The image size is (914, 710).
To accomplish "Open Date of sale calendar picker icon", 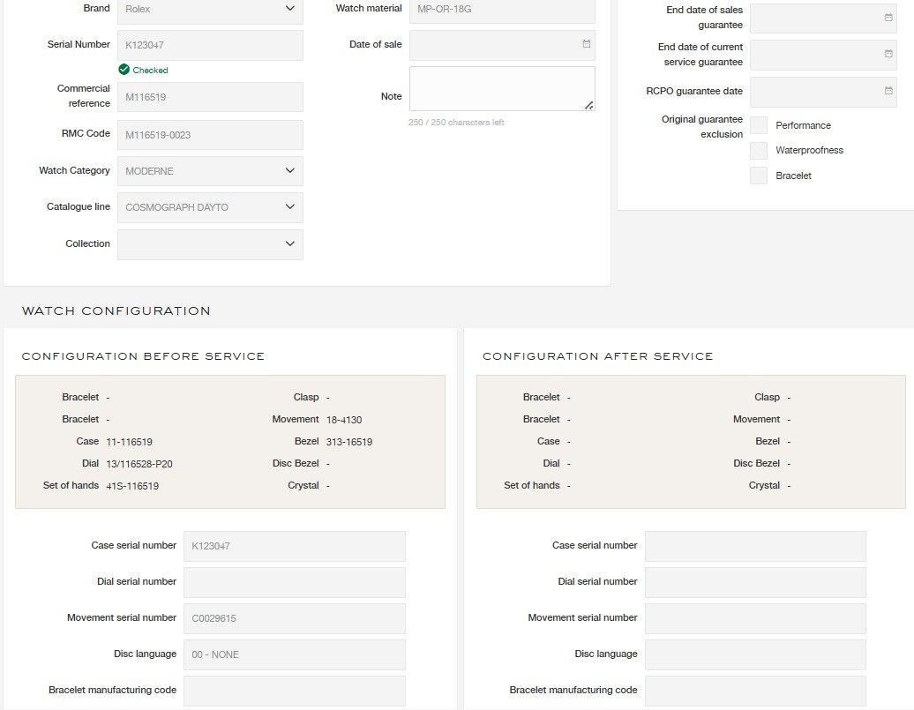I will coord(587,44).
